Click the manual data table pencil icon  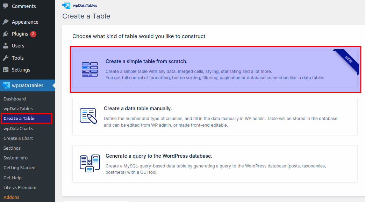88,116
